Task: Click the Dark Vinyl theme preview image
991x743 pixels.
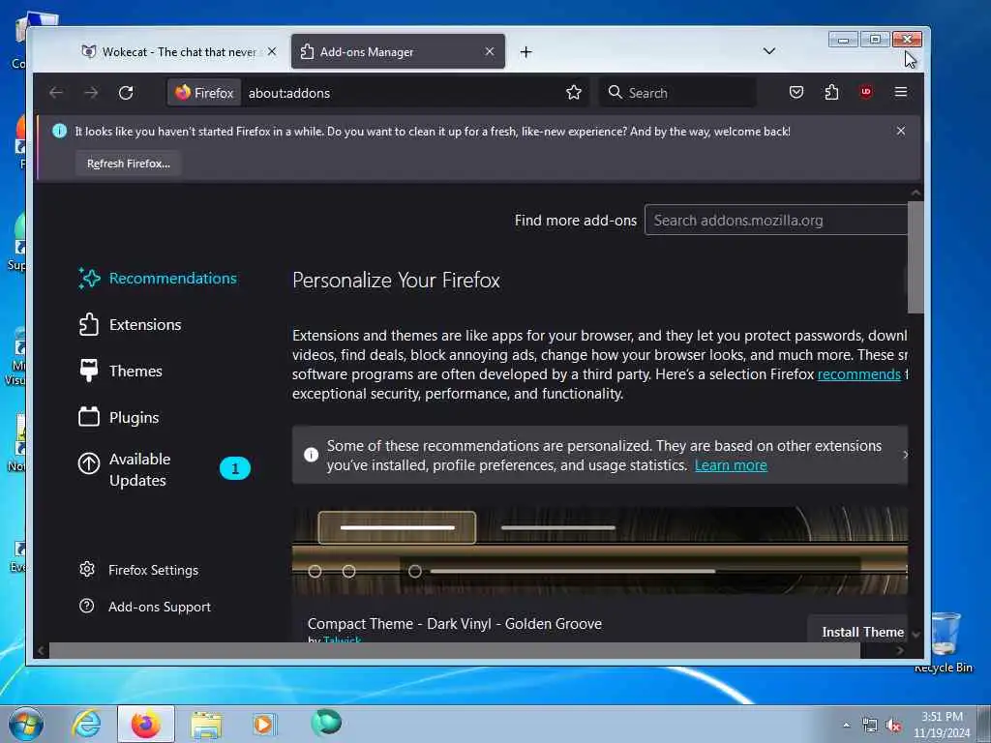Action: point(600,550)
